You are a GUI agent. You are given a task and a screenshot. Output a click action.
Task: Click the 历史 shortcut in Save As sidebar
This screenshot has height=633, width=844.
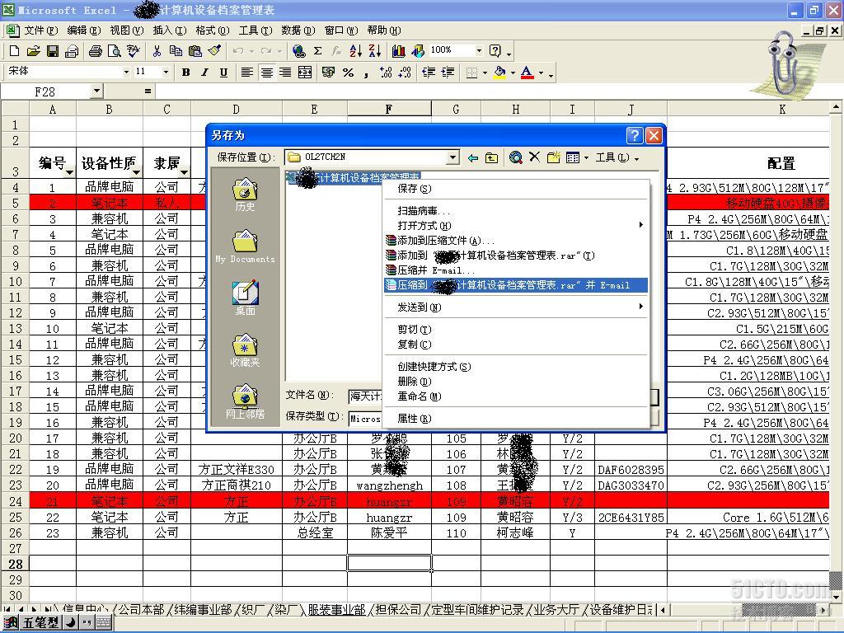[x=245, y=195]
